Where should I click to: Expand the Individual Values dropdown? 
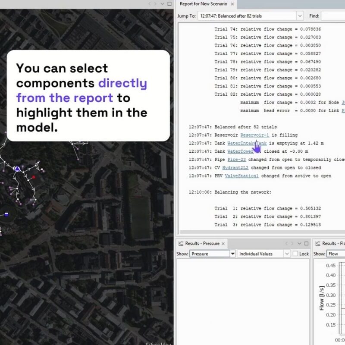(287, 254)
